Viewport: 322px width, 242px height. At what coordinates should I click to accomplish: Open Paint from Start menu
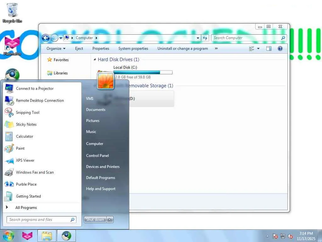tap(42, 148)
